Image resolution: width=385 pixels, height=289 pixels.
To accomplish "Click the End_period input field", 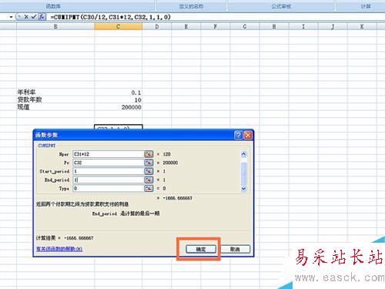I will click(x=109, y=180).
